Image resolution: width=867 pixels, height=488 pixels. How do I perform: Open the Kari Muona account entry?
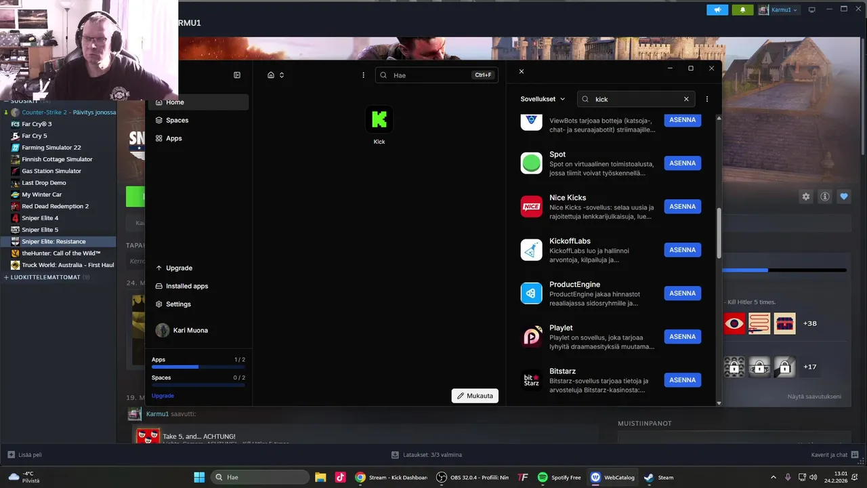[198, 330]
